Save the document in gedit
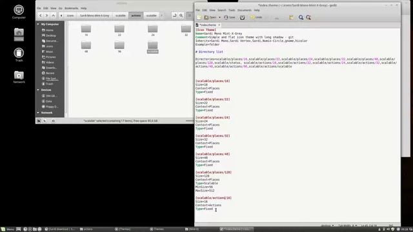The width and height of the screenshot is (413, 232). 230,17
